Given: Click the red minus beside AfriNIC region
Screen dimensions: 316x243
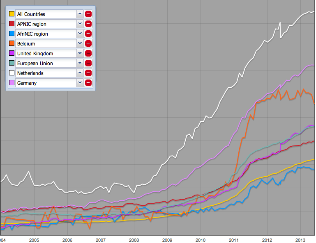Looking at the screenshot, I should [x=88, y=34].
